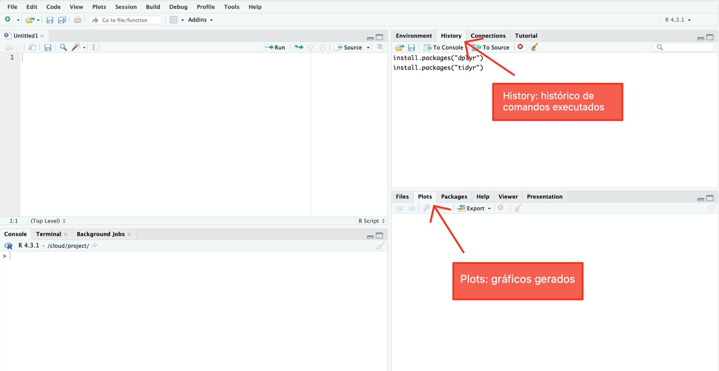Click the Compile Report notebook icon

click(x=96, y=47)
